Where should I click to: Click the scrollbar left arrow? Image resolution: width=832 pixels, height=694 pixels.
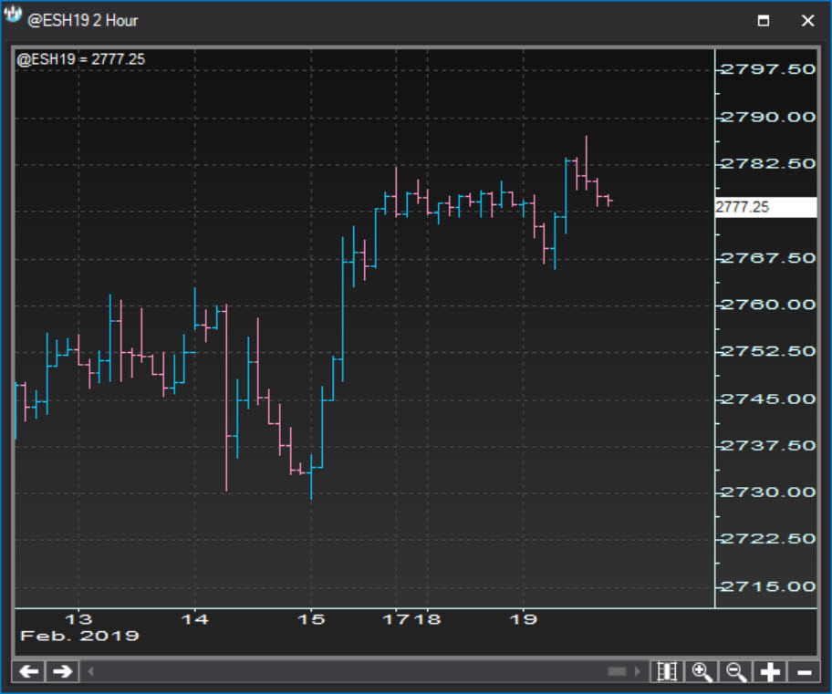point(90,672)
